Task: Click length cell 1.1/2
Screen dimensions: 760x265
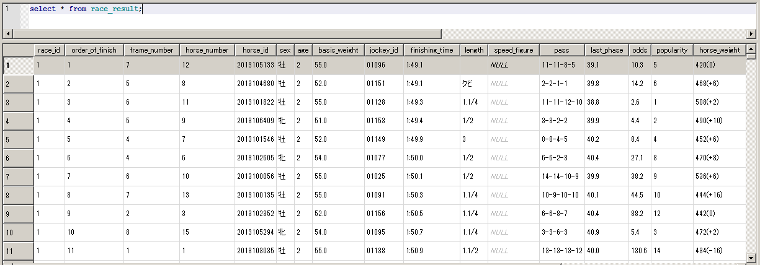Action: pyautogui.click(x=474, y=251)
